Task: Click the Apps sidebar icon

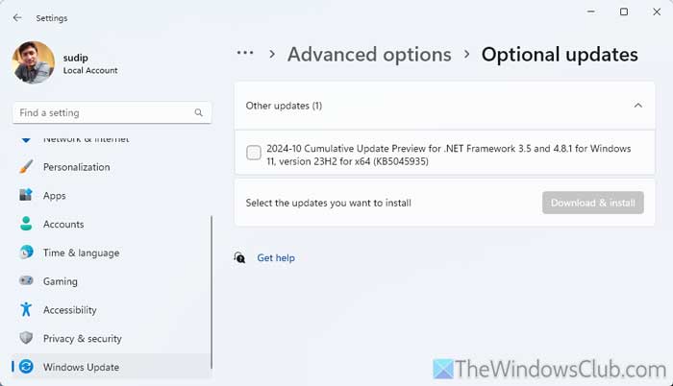Action: coord(26,195)
